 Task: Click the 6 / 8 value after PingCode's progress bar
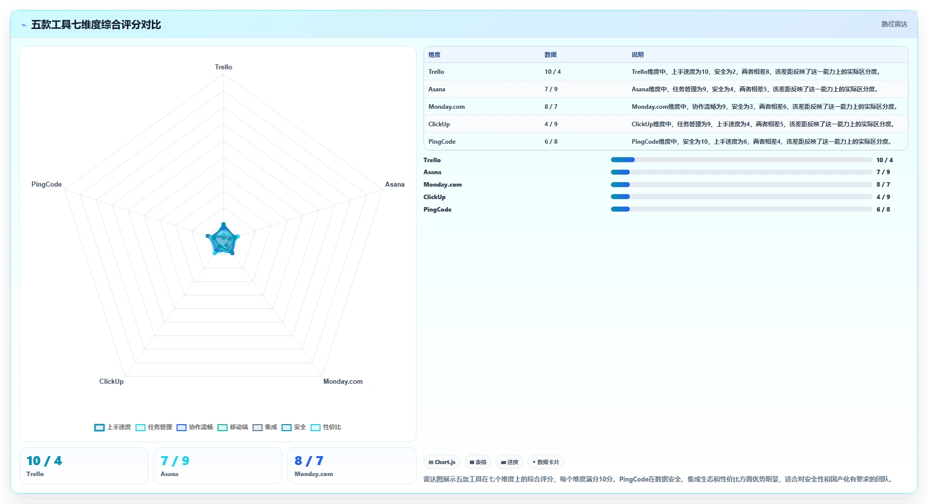pyautogui.click(x=883, y=210)
